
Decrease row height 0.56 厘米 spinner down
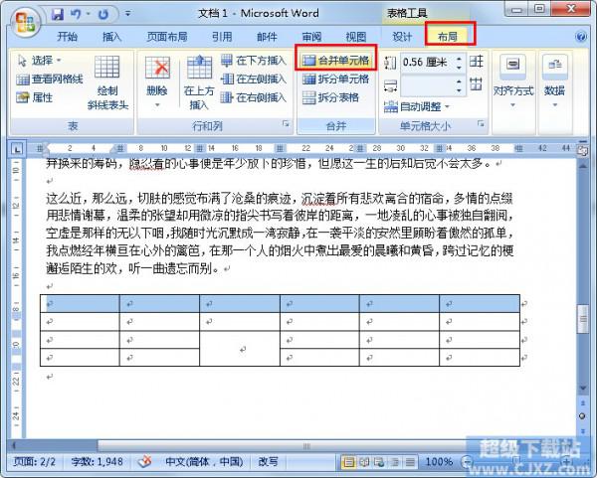click(459, 67)
